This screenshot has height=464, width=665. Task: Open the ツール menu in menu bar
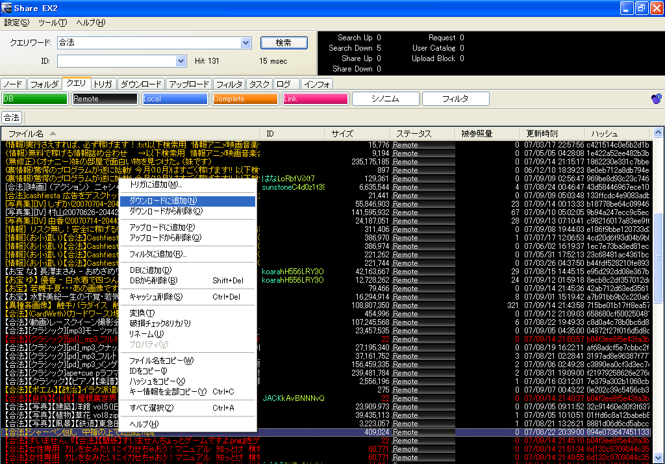pos(53,23)
